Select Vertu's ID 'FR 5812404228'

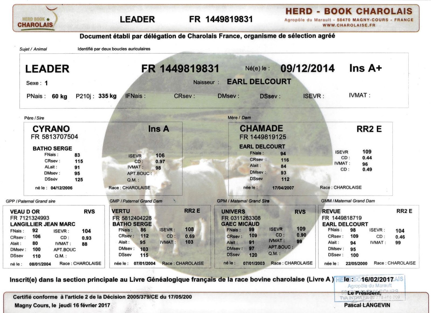tap(132, 218)
